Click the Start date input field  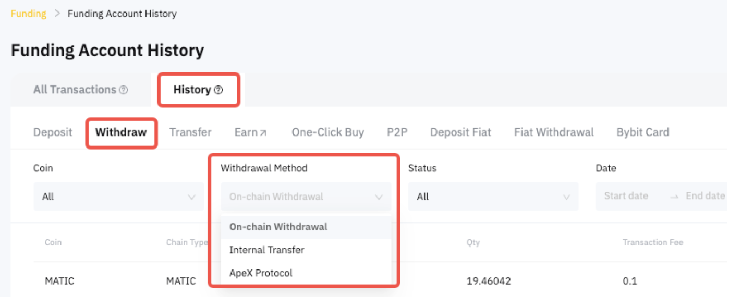coord(626,196)
